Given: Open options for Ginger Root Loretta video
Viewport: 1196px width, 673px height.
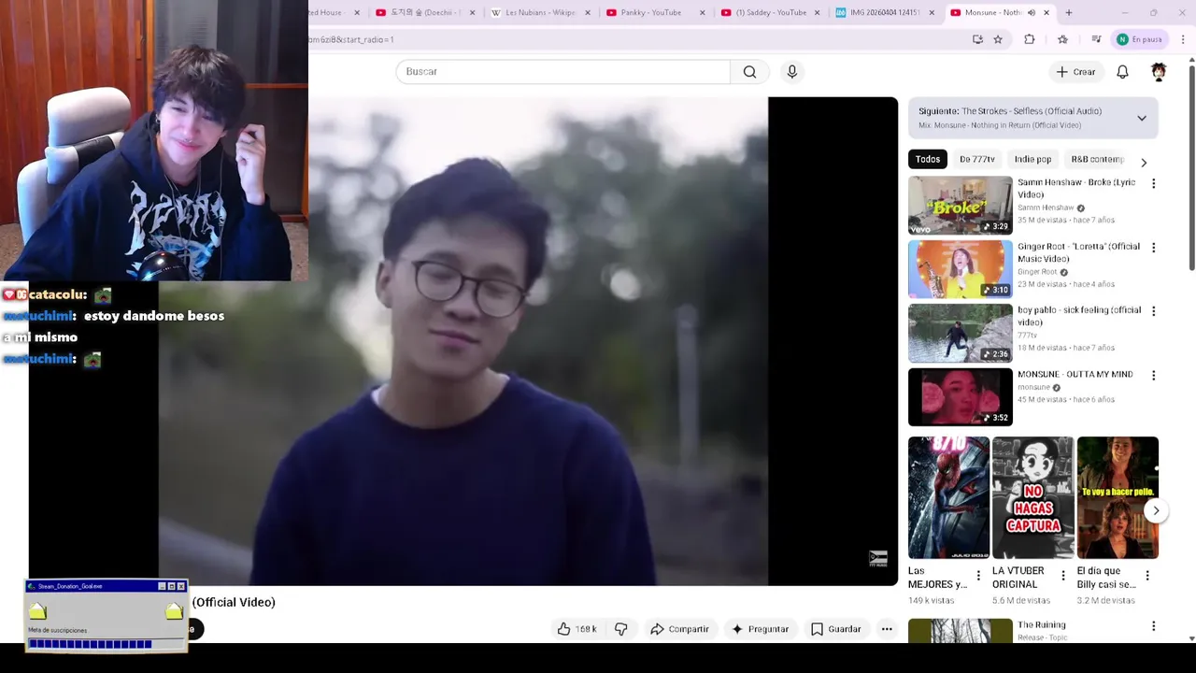Looking at the screenshot, I should click(1153, 248).
